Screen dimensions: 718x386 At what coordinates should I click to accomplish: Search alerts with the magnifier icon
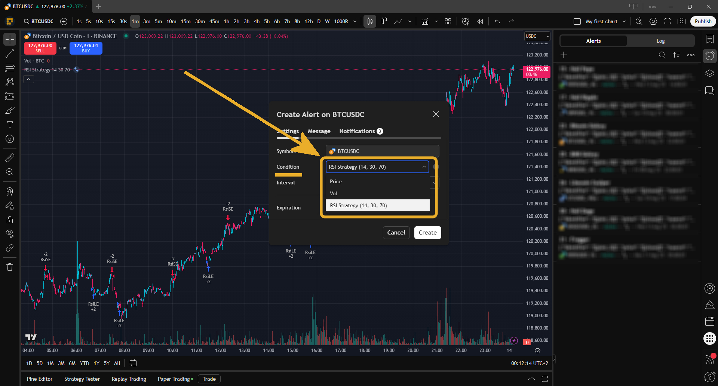(x=662, y=55)
